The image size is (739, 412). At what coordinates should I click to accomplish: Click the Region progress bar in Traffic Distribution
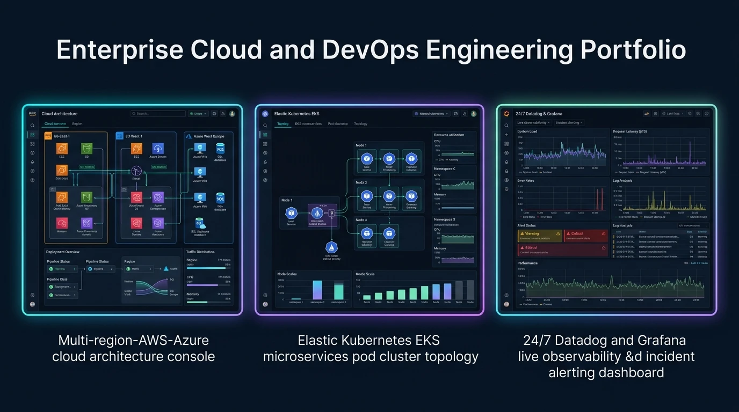(208, 268)
